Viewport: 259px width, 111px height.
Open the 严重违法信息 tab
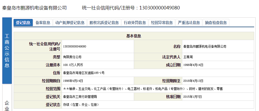pyautogui.click(x=189, y=23)
